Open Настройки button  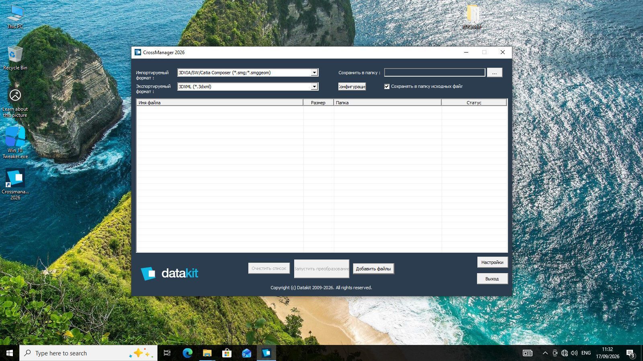(492, 262)
